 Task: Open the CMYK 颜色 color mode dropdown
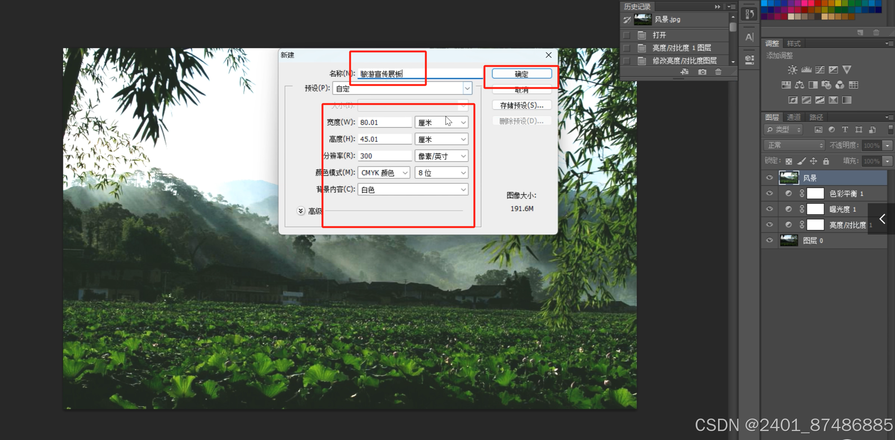384,173
